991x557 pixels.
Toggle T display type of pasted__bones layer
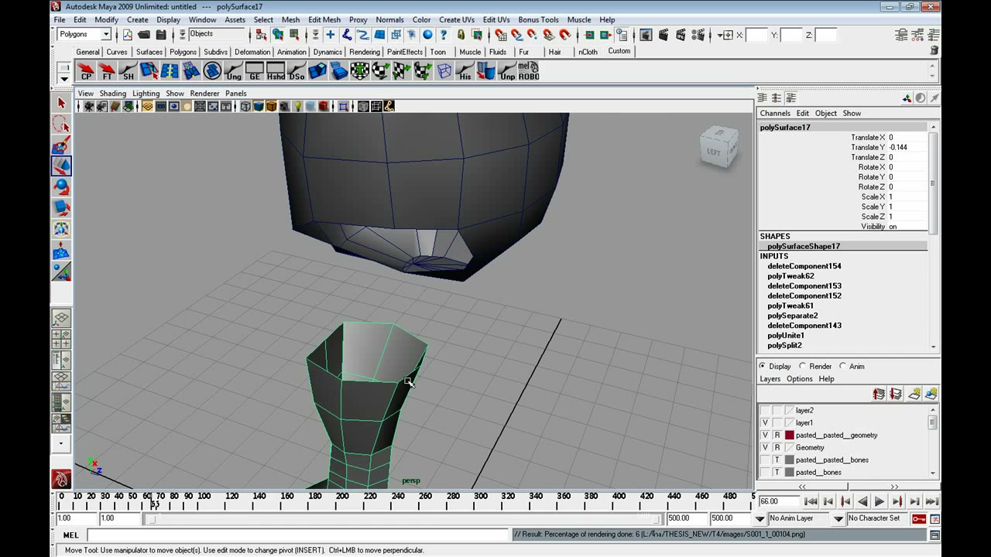pyautogui.click(x=777, y=473)
